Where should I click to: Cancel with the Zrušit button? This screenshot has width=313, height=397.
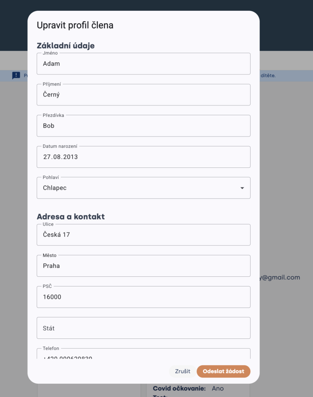(x=183, y=371)
